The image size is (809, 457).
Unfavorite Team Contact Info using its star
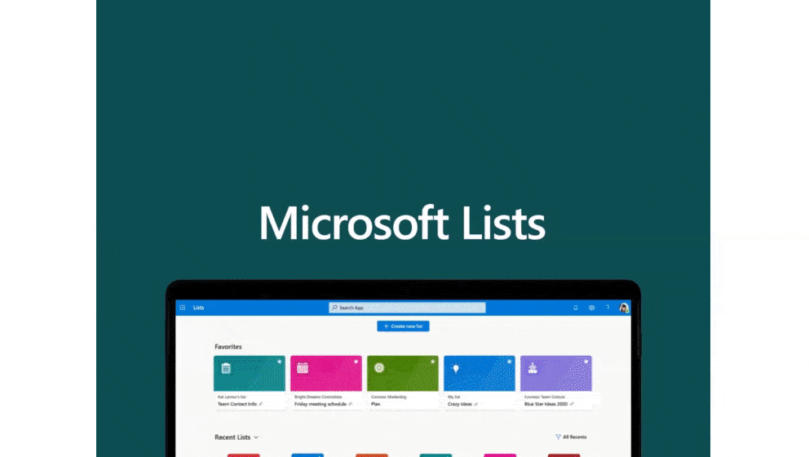pos(279,361)
